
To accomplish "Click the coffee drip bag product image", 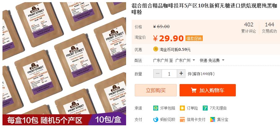I will point(64,64).
